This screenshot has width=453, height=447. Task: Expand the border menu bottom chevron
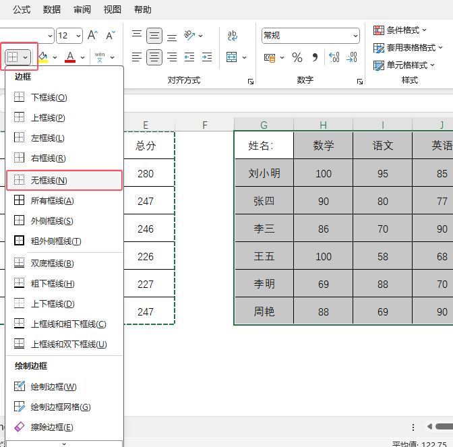tap(64, 444)
